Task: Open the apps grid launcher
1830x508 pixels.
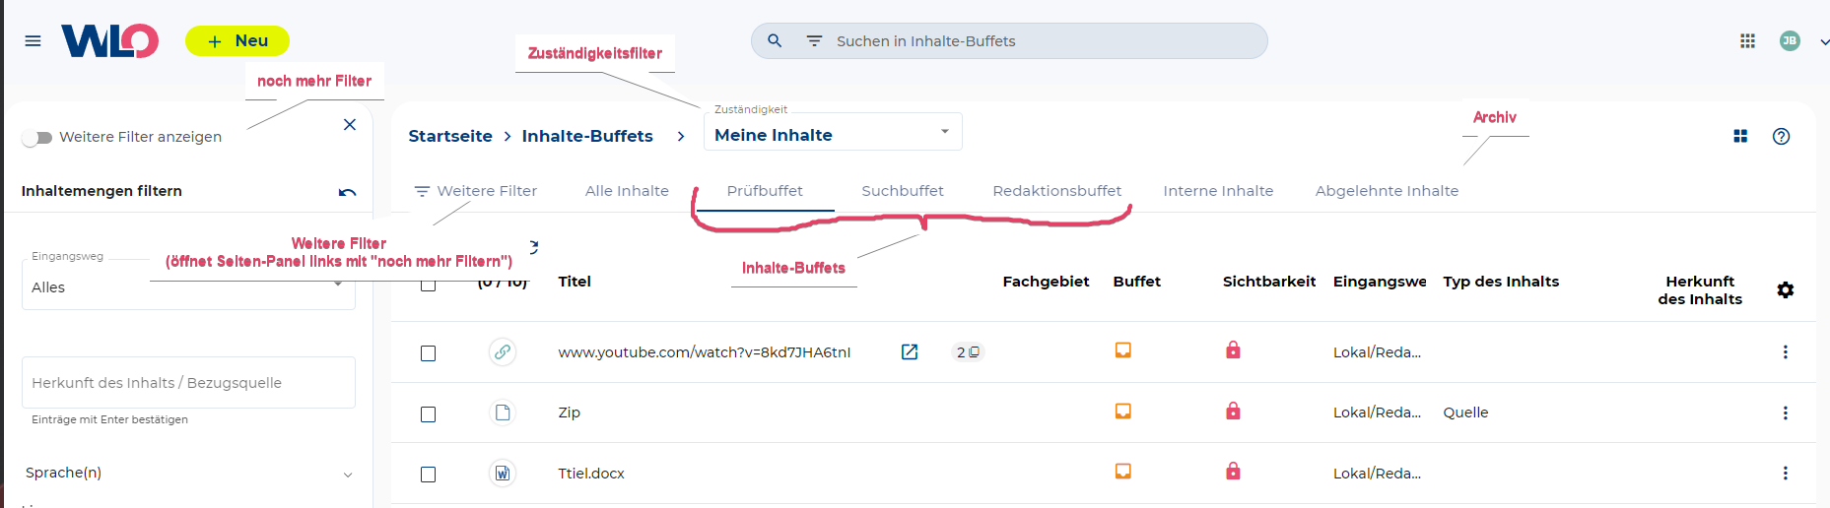Action: 1747,41
